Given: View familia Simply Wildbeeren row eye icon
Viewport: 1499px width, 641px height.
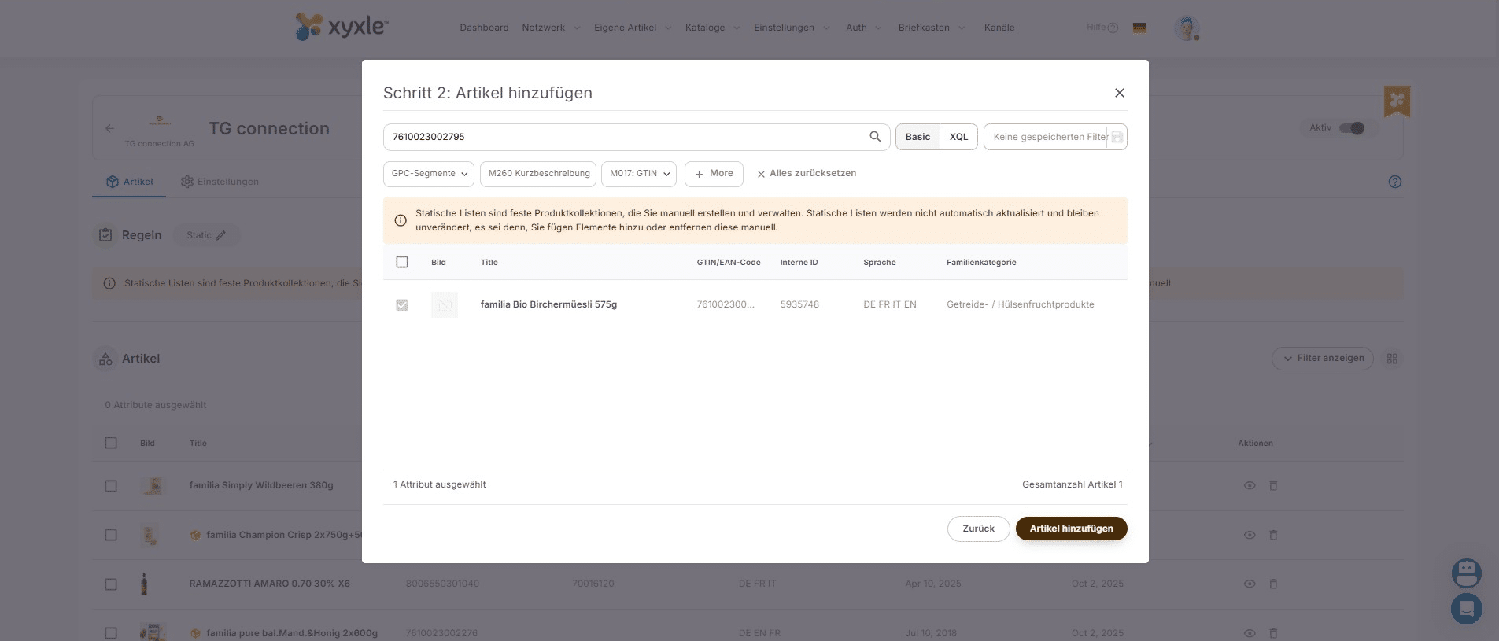Looking at the screenshot, I should tap(1250, 485).
